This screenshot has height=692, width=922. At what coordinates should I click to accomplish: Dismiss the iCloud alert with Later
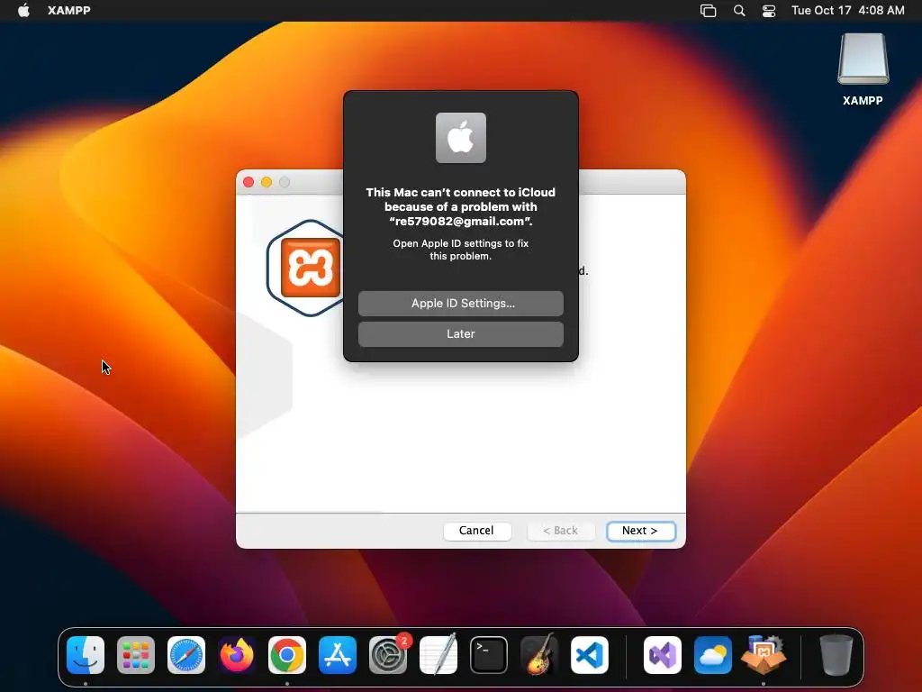(x=460, y=333)
